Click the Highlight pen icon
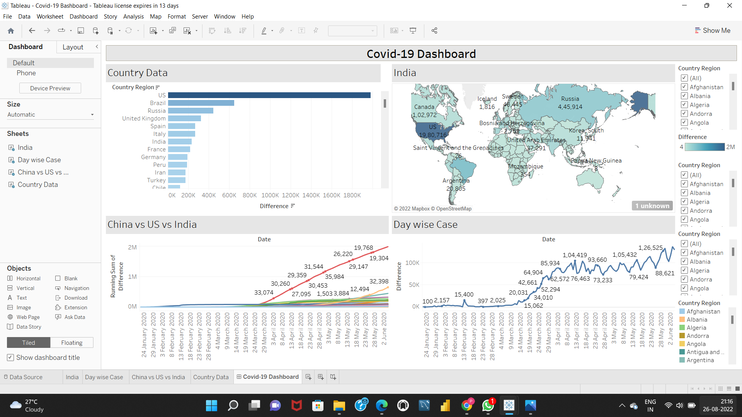The width and height of the screenshot is (742, 417). (264, 31)
